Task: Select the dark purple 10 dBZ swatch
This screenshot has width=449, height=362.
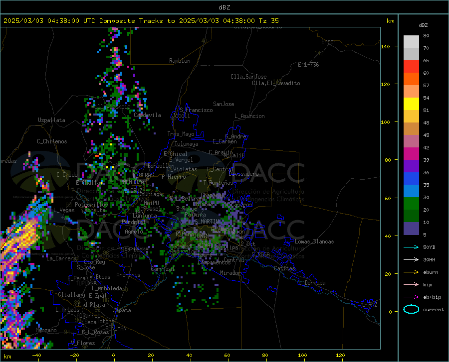Action: 411,229
